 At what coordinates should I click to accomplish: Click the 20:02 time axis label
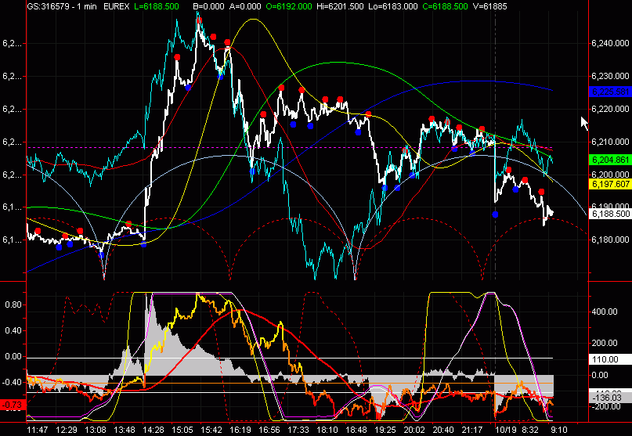click(414, 430)
